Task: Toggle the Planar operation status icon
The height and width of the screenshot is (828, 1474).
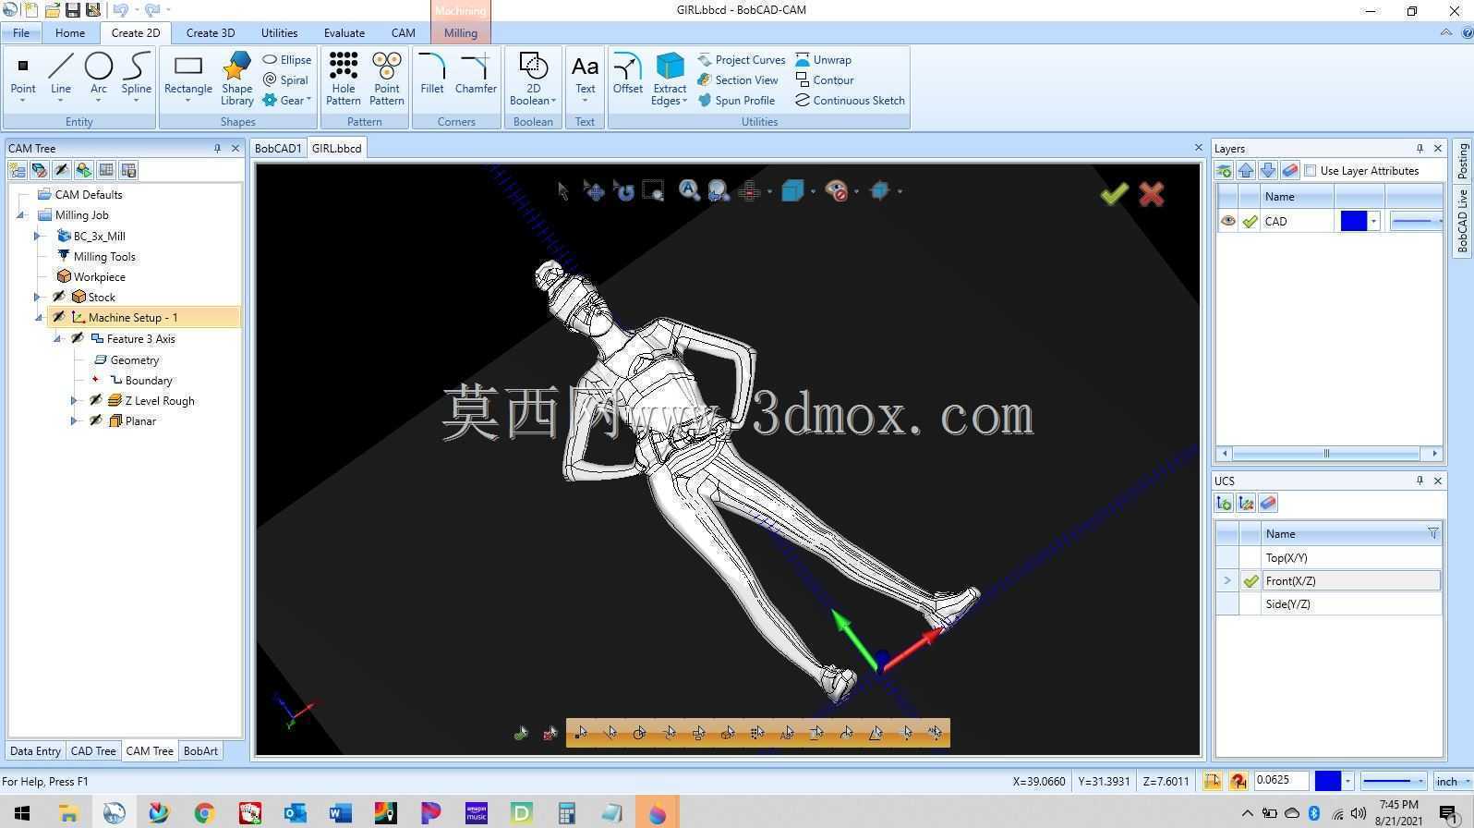Action: 96,420
